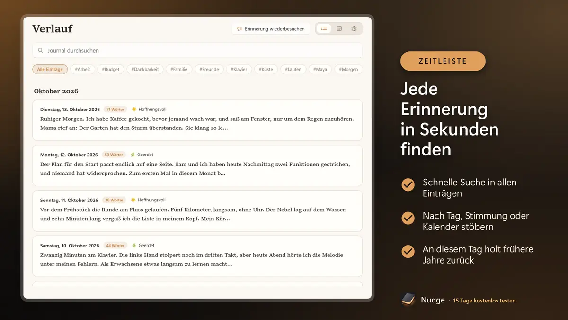Click the Zeitleiste badge

(443, 61)
